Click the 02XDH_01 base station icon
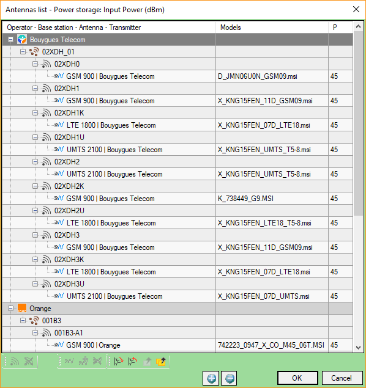This screenshot has height=388, width=366. [34, 52]
